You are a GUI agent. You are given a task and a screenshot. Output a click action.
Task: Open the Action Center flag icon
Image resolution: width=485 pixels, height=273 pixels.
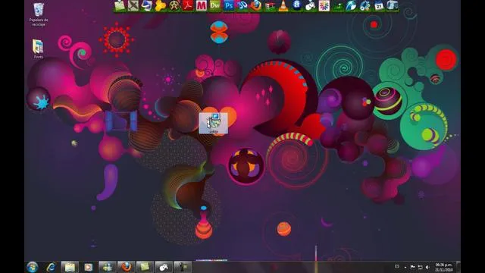click(412, 267)
